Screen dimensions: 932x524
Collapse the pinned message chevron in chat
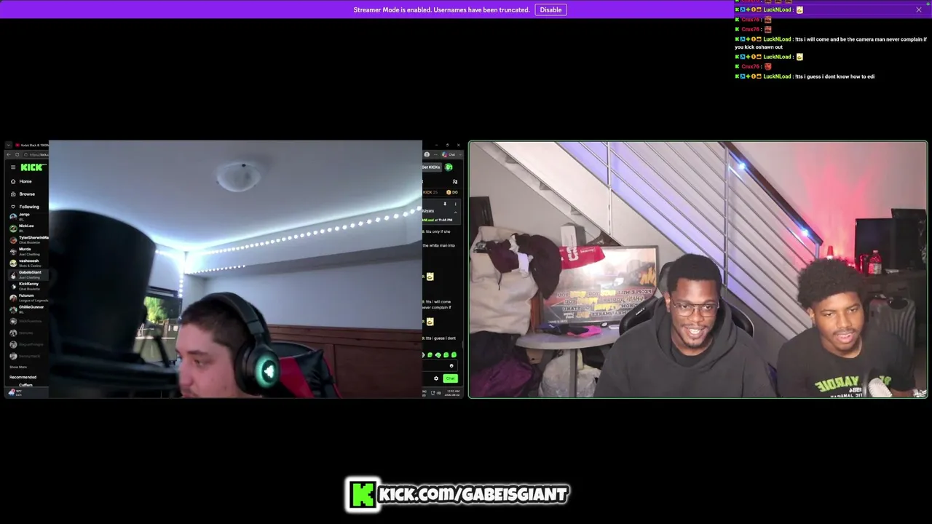456,211
